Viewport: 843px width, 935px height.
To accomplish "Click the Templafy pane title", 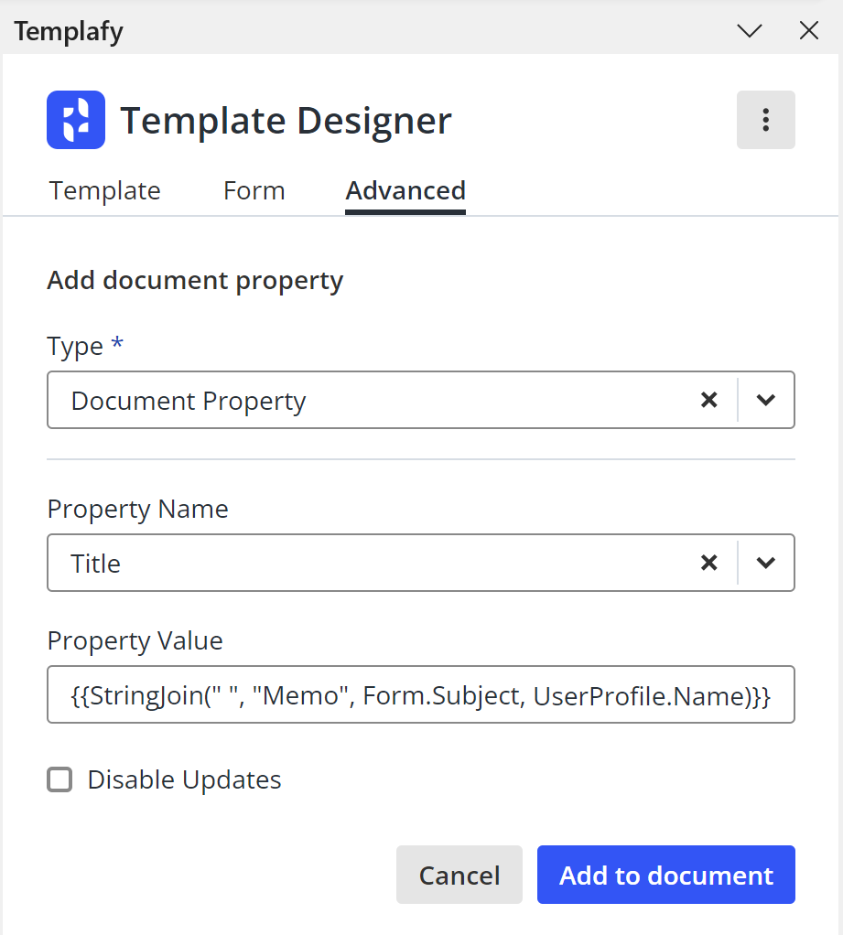I will (69, 31).
